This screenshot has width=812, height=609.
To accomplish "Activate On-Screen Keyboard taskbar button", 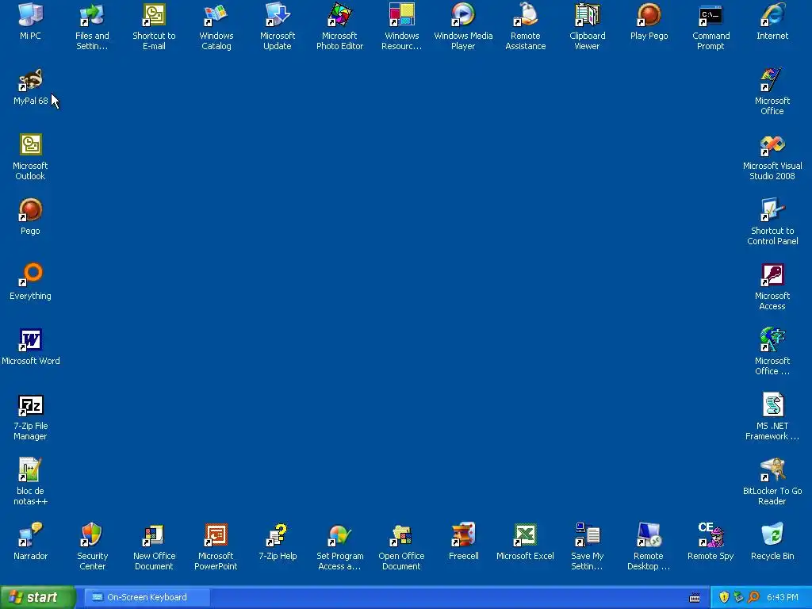I will click(x=147, y=597).
